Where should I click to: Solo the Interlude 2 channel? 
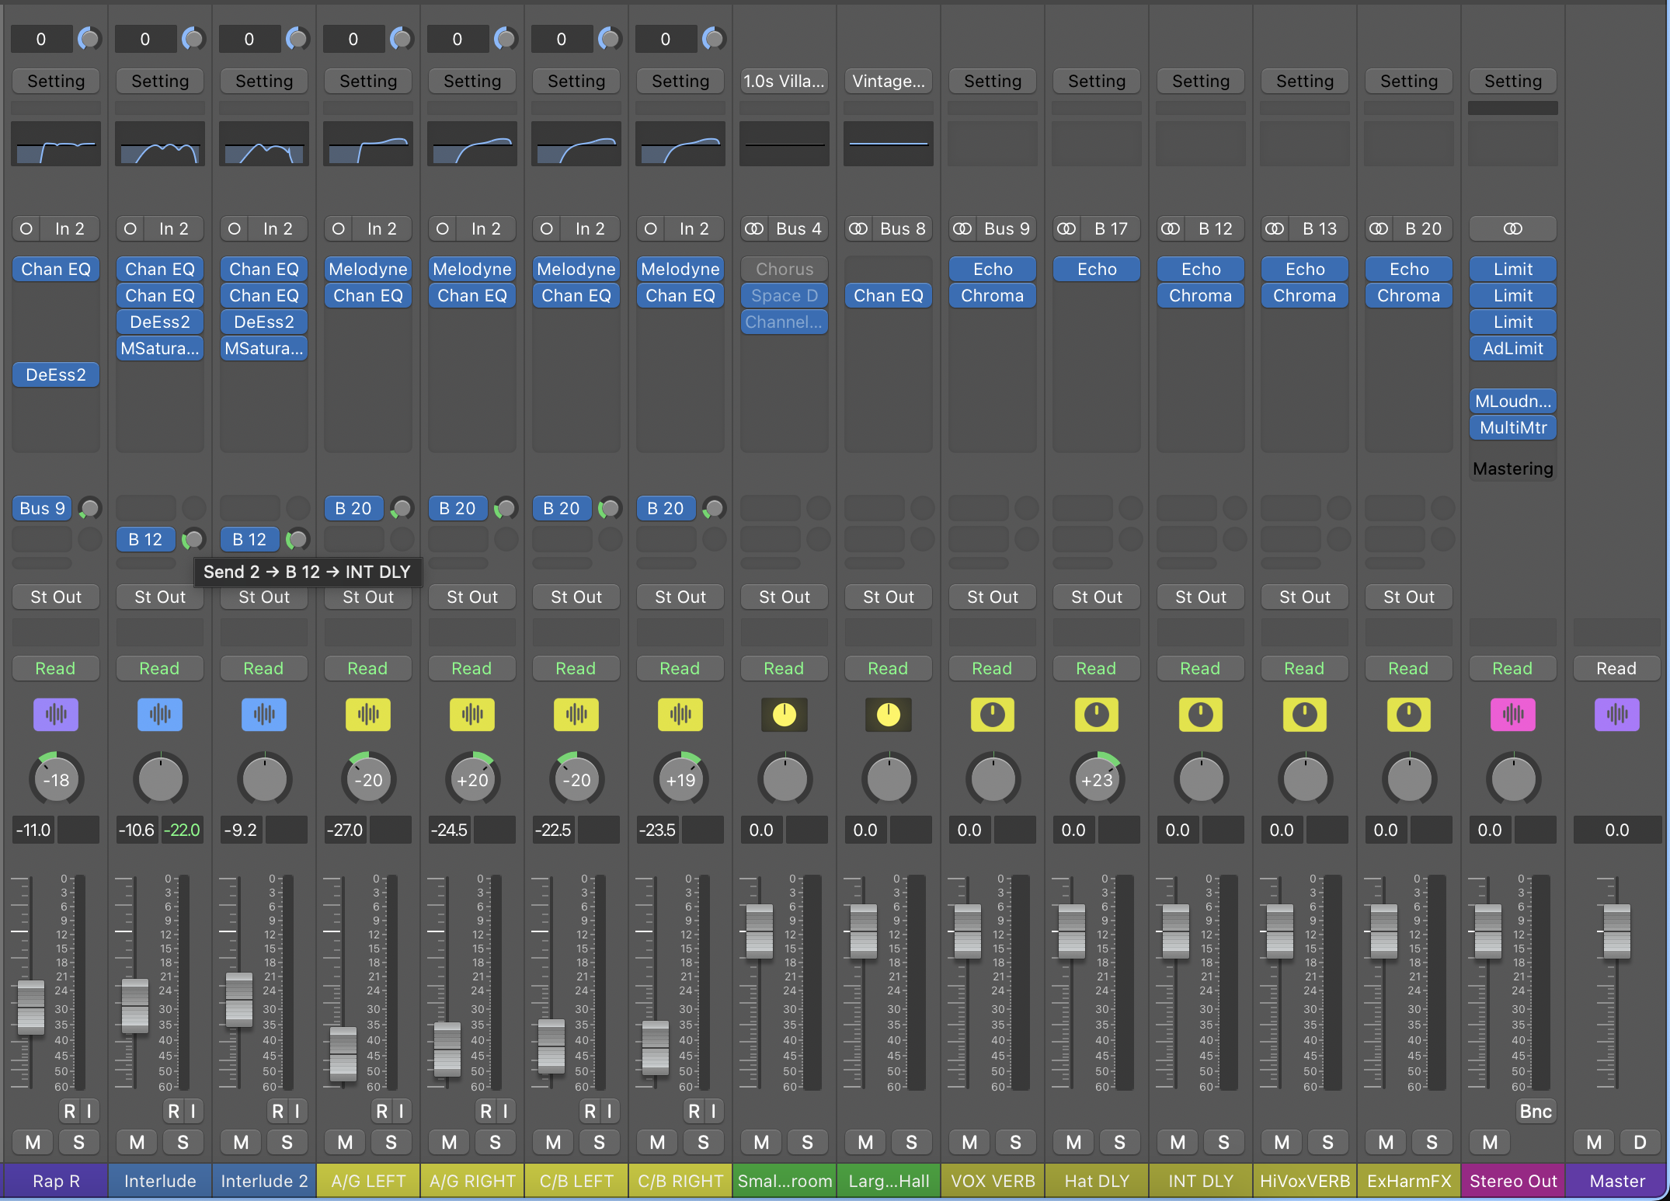tap(287, 1142)
